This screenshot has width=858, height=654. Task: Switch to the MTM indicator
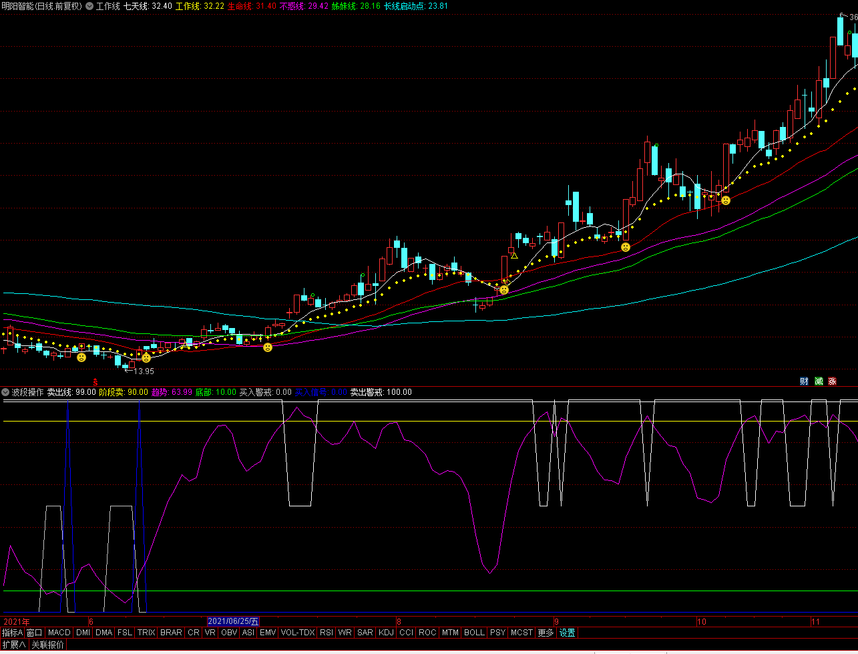pyautogui.click(x=450, y=633)
